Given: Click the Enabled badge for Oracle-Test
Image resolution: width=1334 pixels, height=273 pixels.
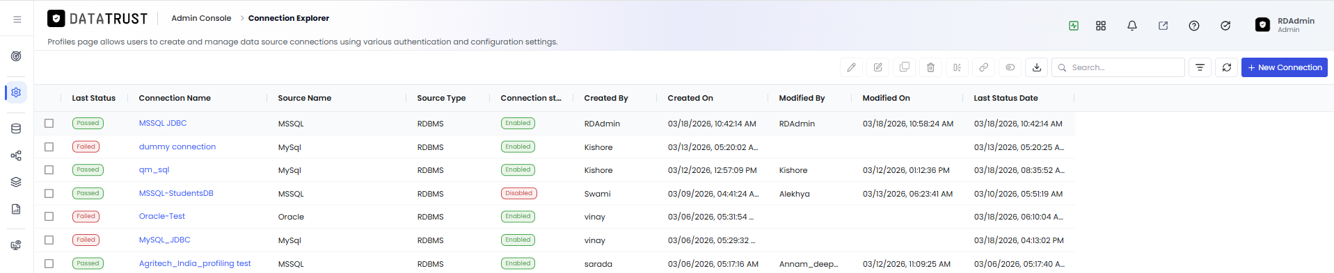Looking at the screenshot, I should pyautogui.click(x=518, y=216).
